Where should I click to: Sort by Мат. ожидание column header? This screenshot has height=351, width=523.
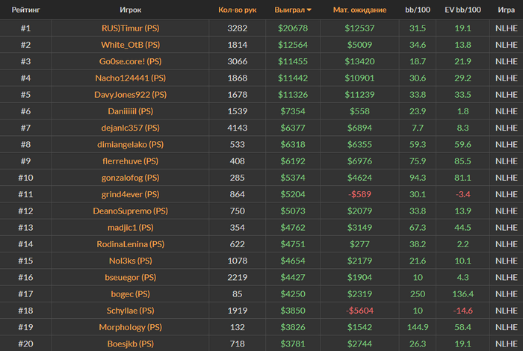click(359, 10)
